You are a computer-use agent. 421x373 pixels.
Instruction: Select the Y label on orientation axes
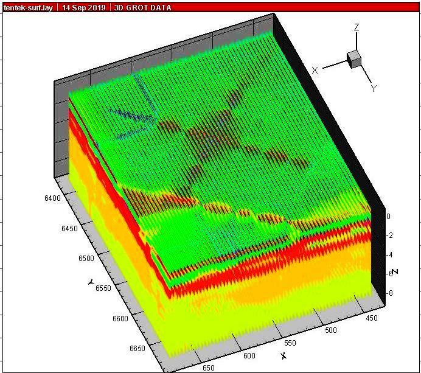click(374, 88)
